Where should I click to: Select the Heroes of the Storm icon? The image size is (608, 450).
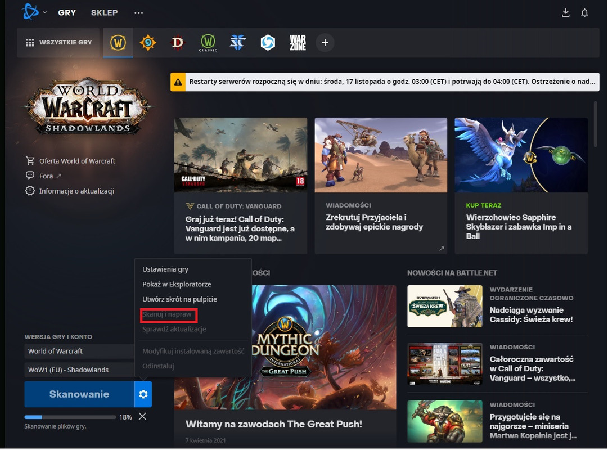pyautogui.click(x=268, y=42)
